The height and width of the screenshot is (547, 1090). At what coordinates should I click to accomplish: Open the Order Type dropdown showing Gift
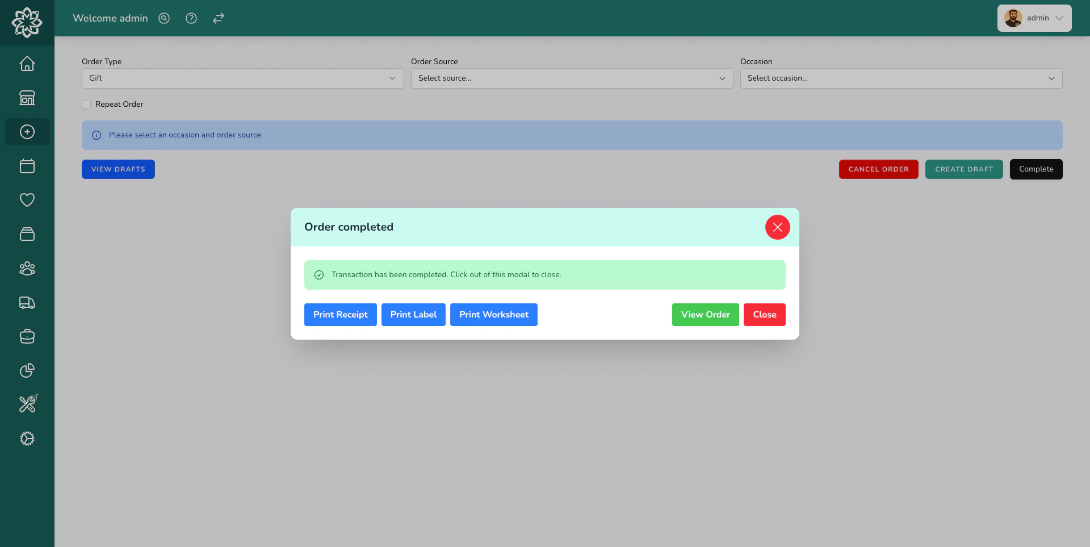242,78
